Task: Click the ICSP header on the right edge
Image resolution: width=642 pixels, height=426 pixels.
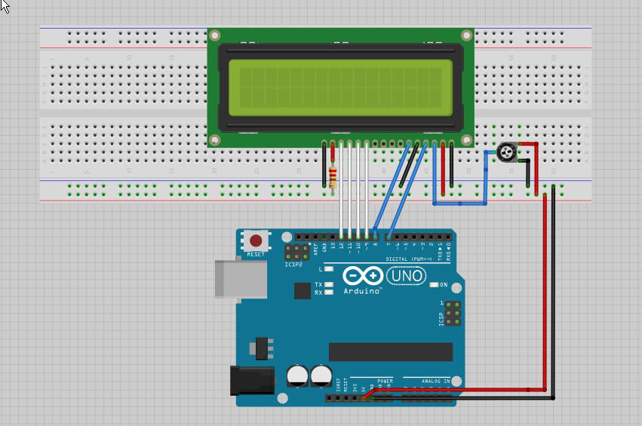Action: click(451, 313)
